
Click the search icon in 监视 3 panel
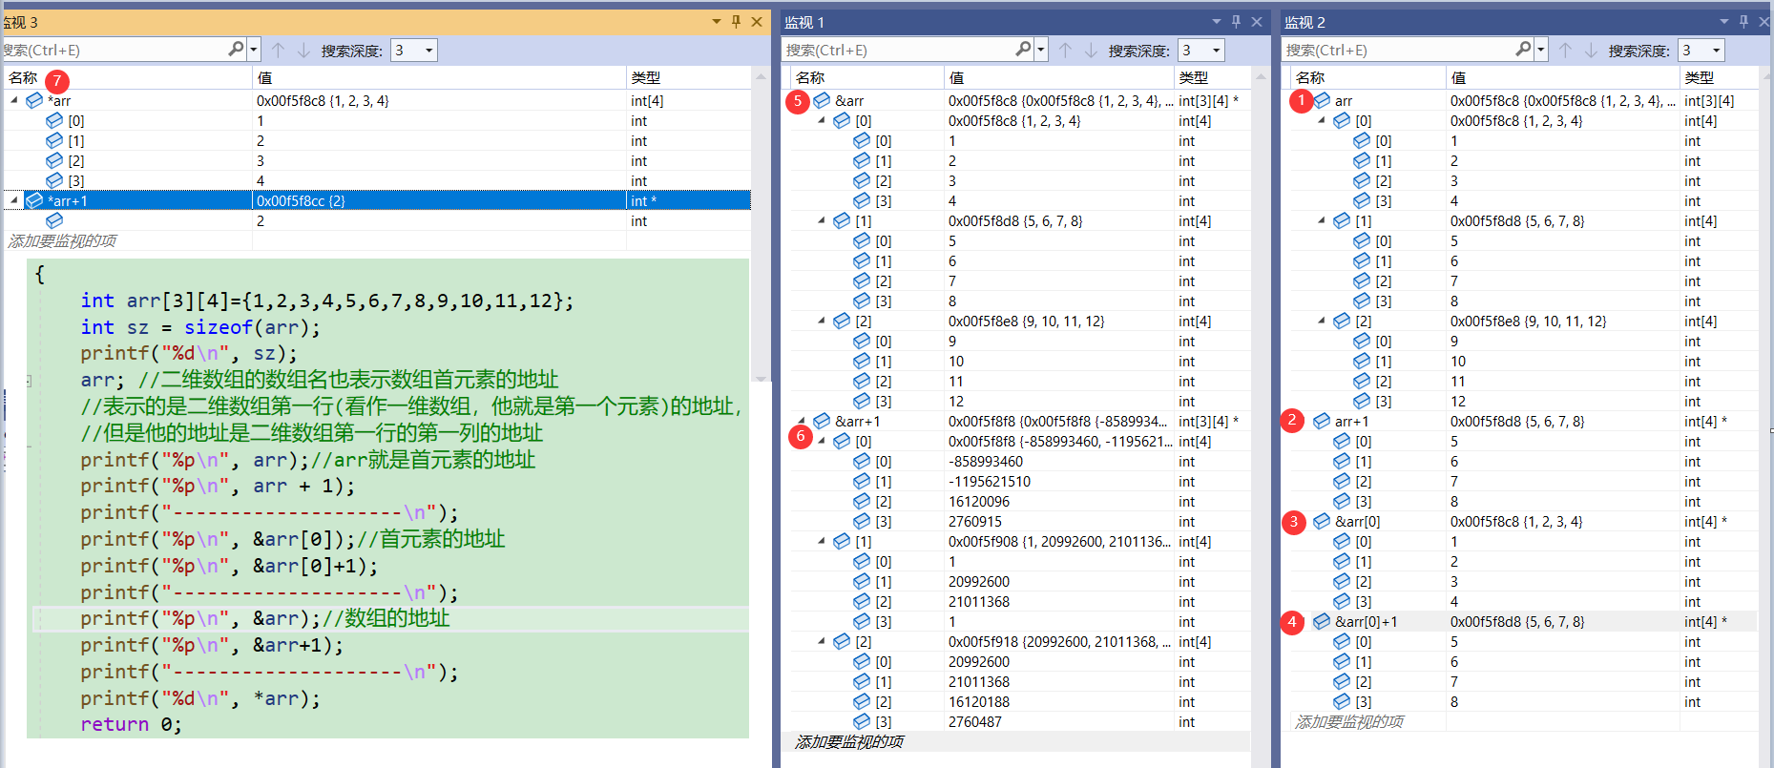click(x=236, y=49)
